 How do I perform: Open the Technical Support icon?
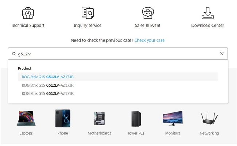coord(28,13)
